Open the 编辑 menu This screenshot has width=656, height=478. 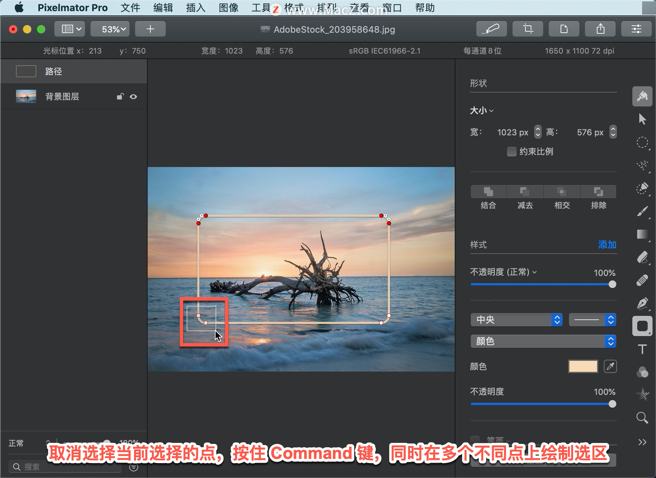(163, 8)
